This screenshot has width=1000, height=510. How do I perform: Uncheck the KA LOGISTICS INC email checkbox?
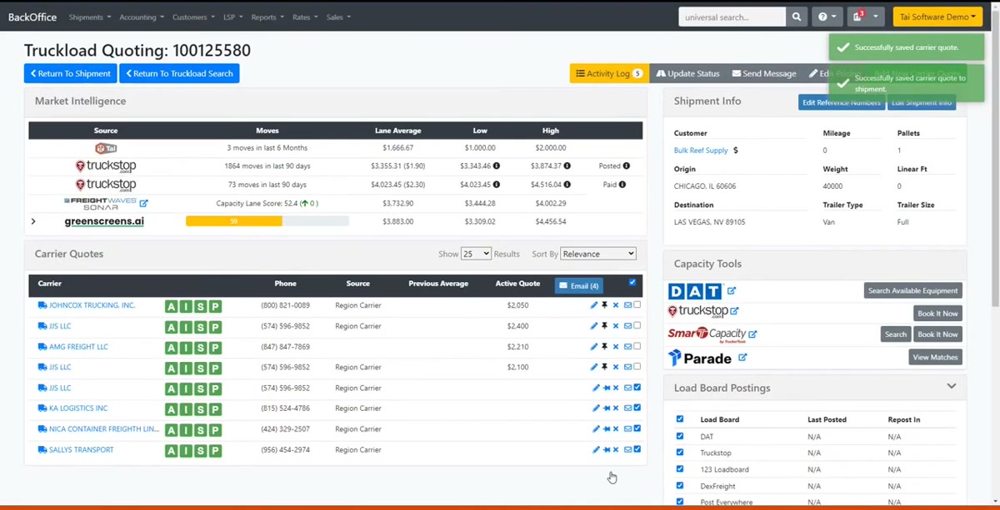[x=637, y=408]
